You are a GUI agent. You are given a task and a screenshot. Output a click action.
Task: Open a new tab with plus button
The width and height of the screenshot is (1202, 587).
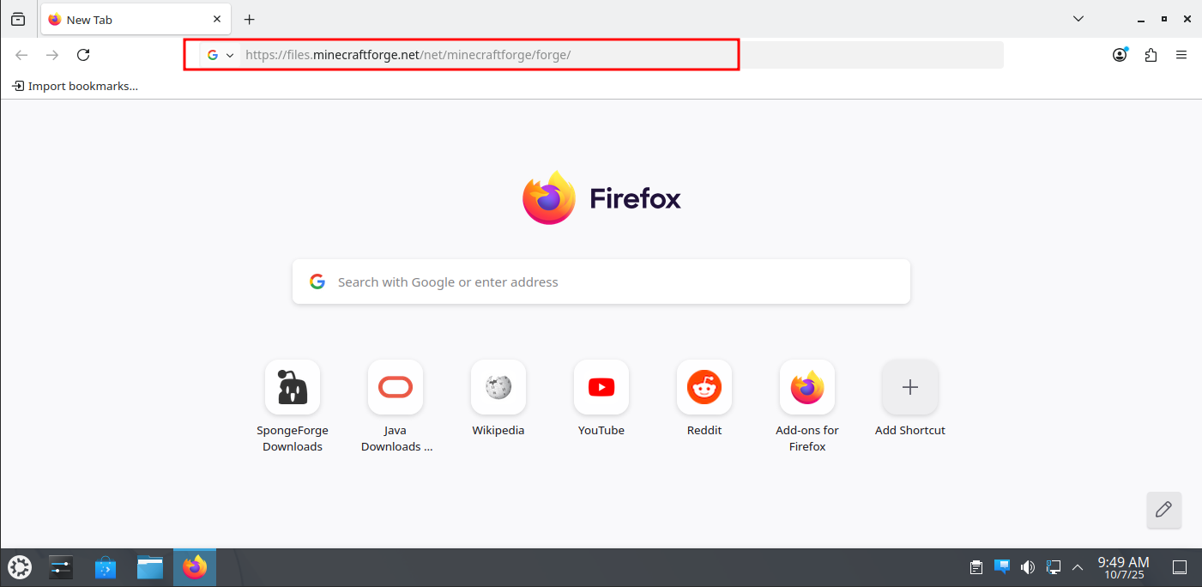click(250, 19)
